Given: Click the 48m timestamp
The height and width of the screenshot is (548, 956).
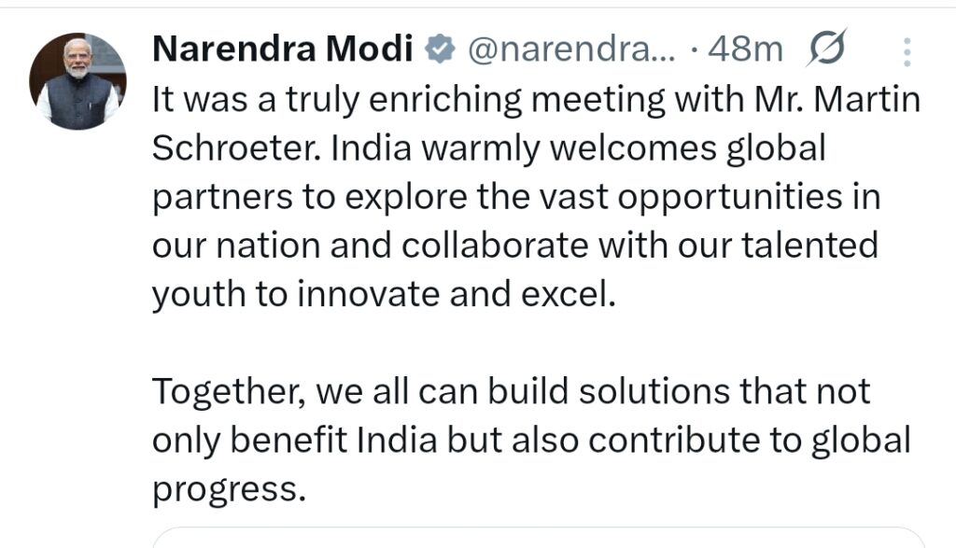Looking at the screenshot, I should coord(746,50).
